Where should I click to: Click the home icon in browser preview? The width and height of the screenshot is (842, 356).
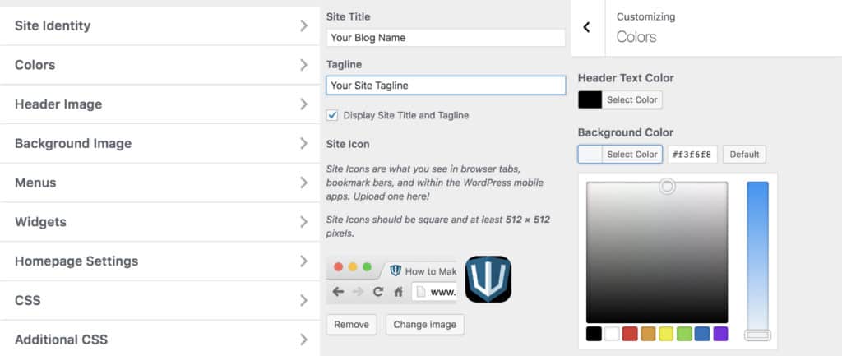398,292
